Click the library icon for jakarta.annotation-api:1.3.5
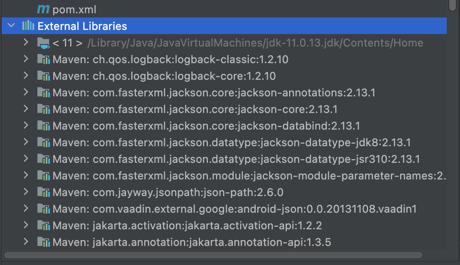Viewport: 460px width, 265px height. pos(43,242)
